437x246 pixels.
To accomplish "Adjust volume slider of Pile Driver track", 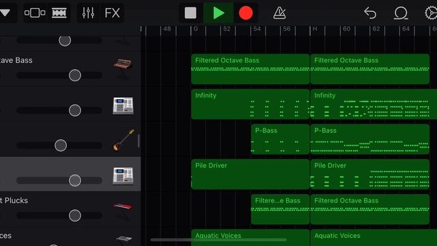I will (x=74, y=180).
